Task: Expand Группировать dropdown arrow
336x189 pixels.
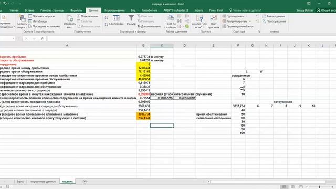Action: (246, 16)
